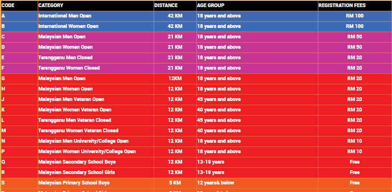Screen dimensions: 392x192
Task: Click the RM 100 fee in row A
Action: coord(355,16)
